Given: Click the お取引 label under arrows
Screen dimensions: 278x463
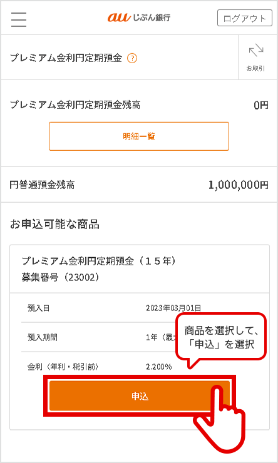Looking at the screenshot, I should 256,68.
